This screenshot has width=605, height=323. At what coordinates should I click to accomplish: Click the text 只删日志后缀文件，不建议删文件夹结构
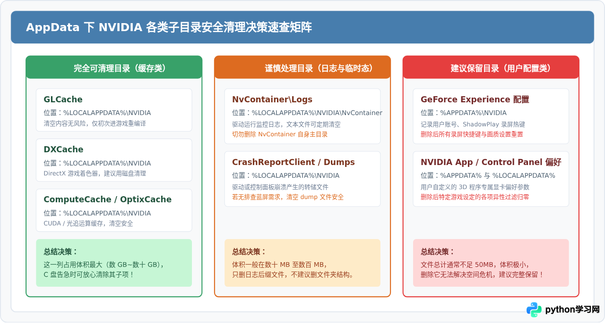(x=293, y=274)
